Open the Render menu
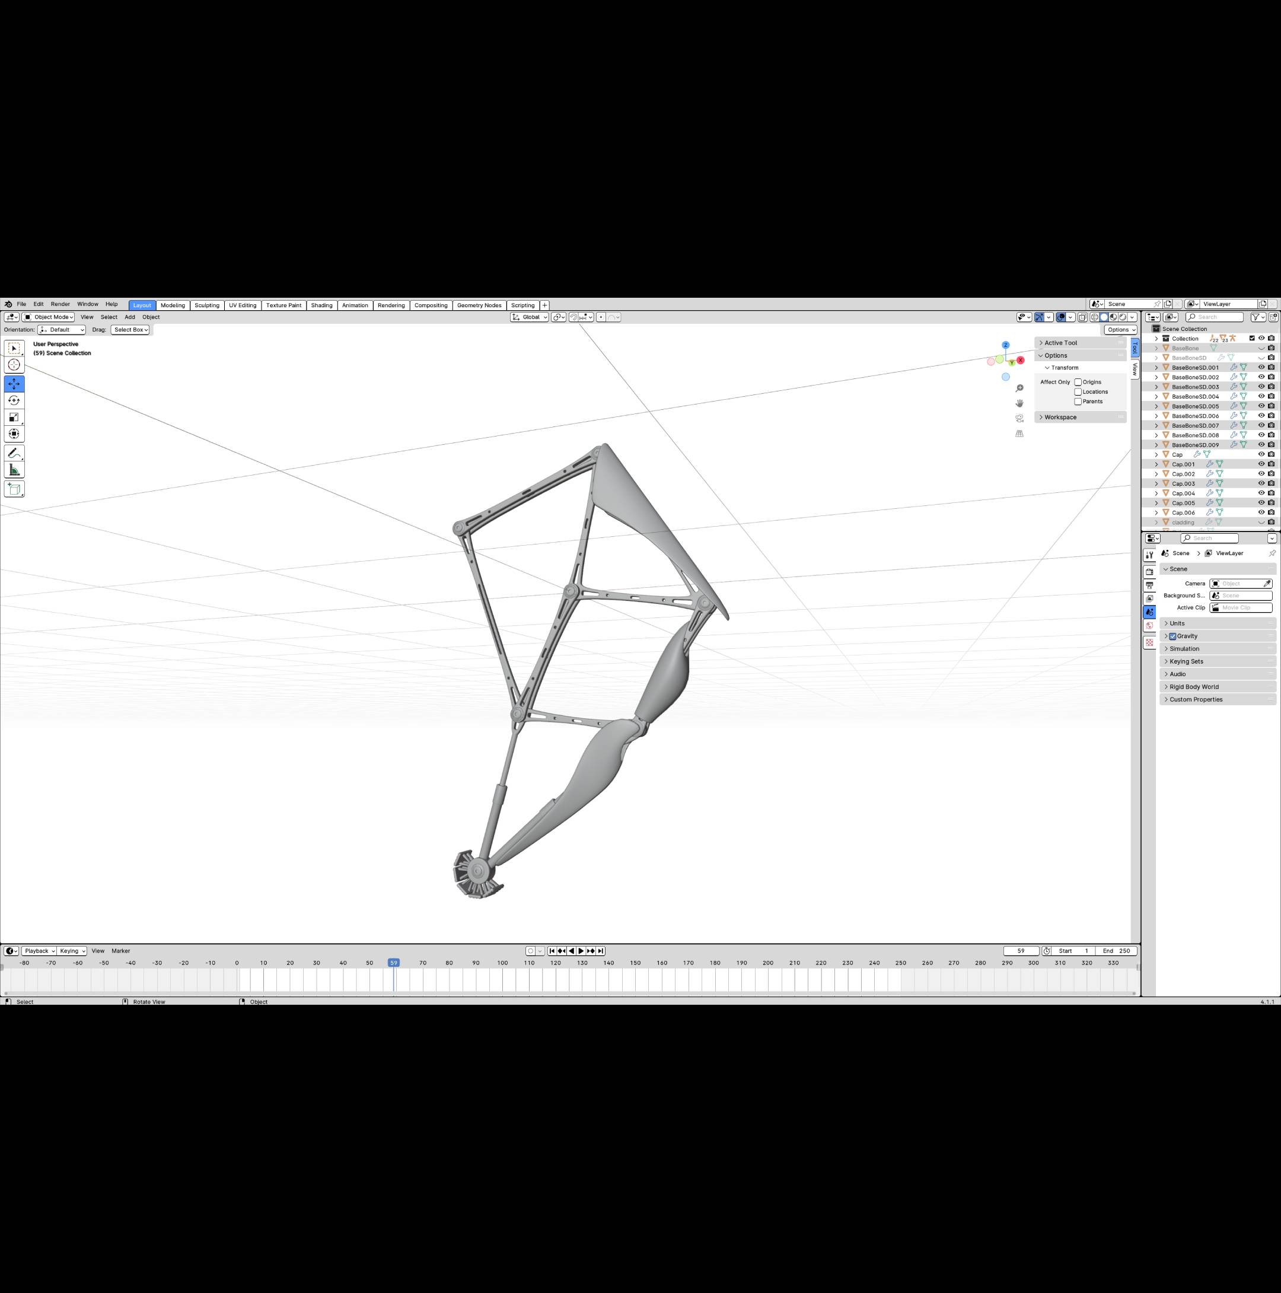1281x1293 pixels. 60,304
